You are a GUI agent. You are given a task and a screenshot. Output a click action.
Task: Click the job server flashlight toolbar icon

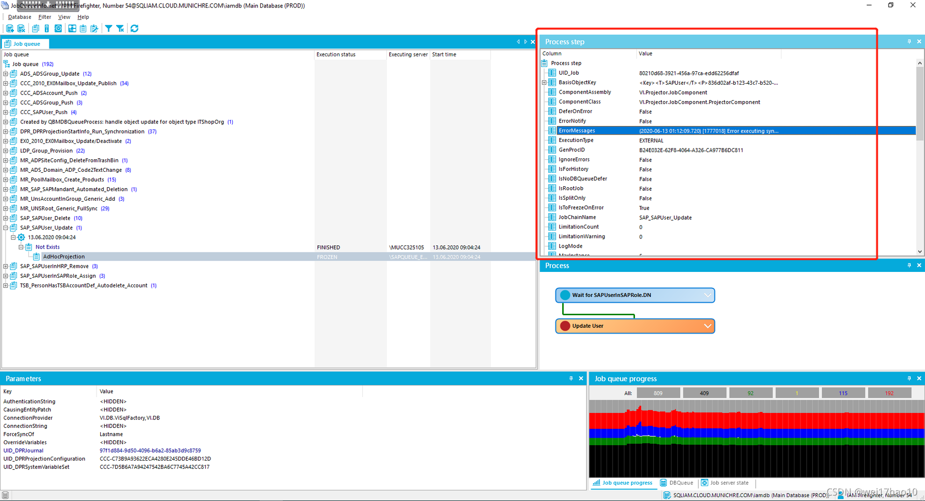47,28
